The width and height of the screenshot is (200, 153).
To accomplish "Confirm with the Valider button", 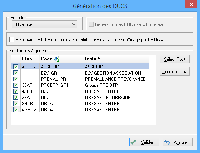I will pos(144,142).
